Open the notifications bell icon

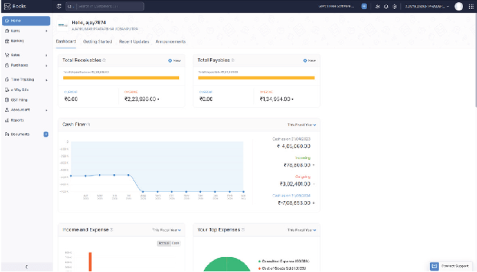[x=386, y=6]
